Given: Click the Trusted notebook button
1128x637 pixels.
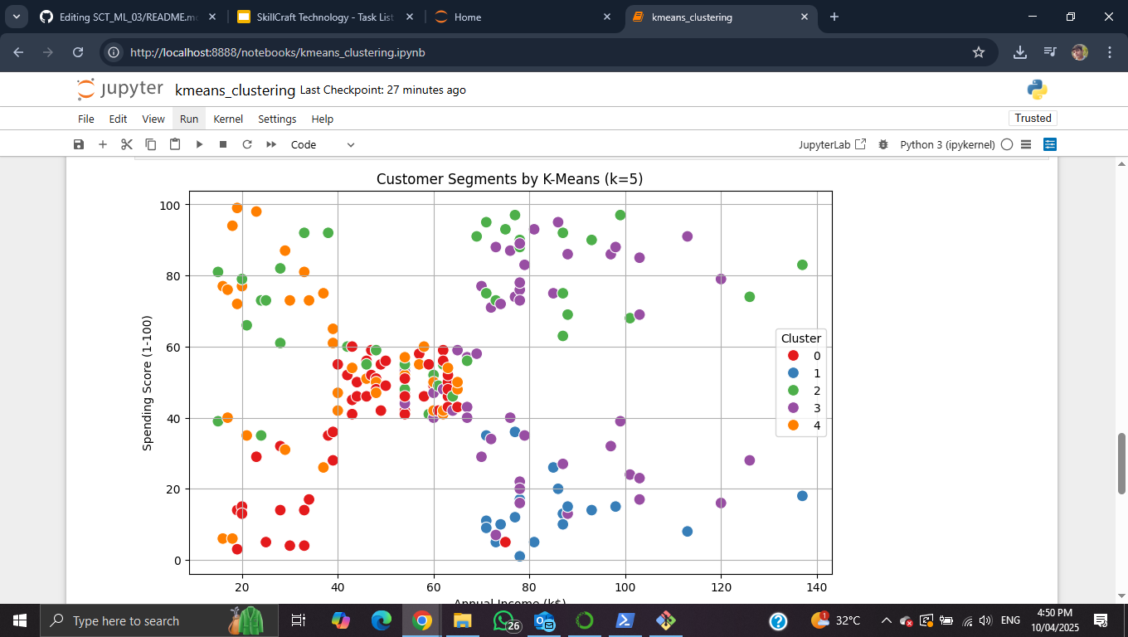Looking at the screenshot, I should [1033, 118].
